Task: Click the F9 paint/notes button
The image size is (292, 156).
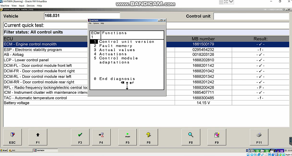Action: pyautogui.click(x=217, y=137)
